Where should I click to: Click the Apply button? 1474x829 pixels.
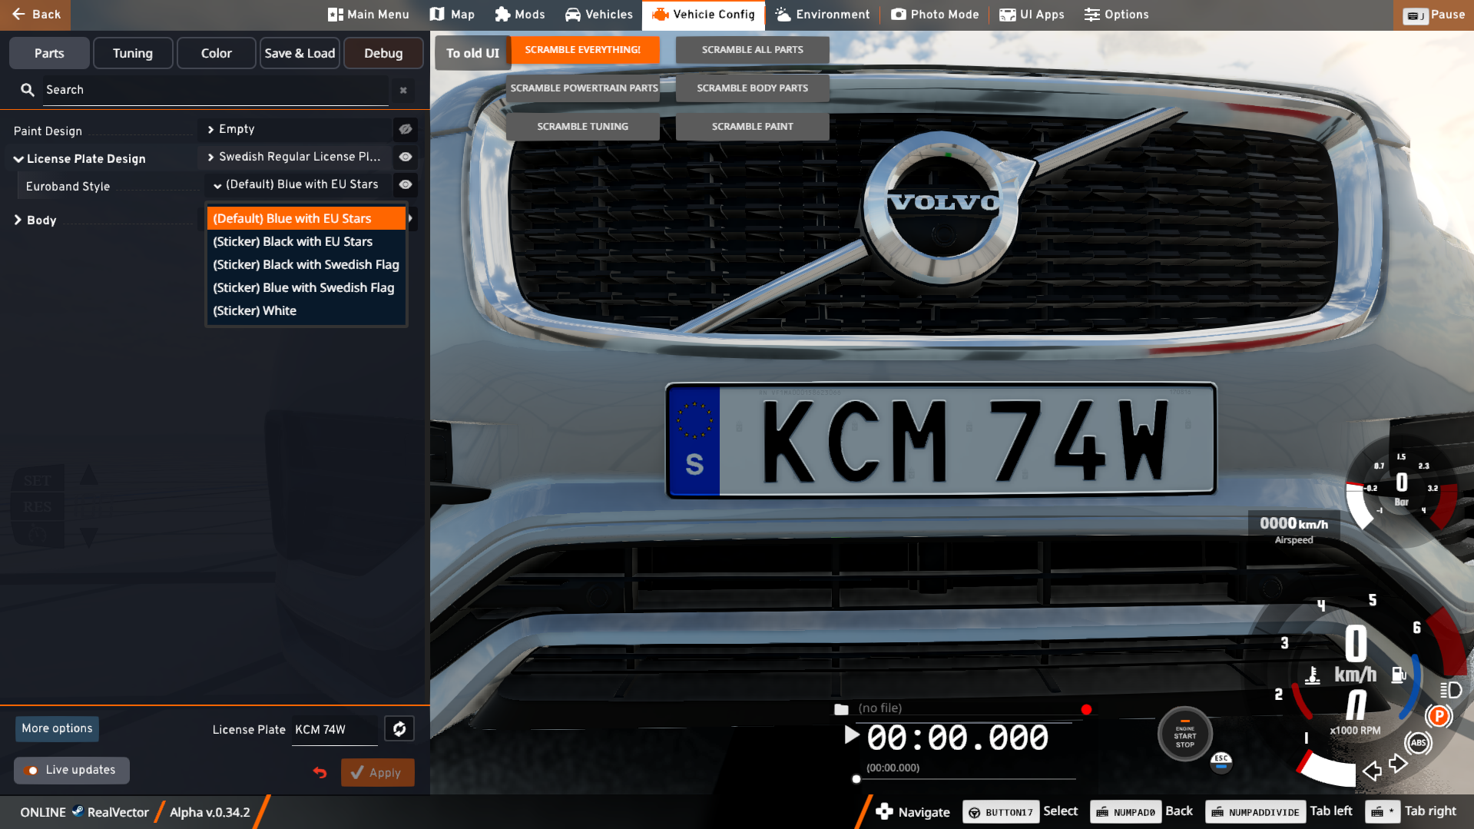[x=377, y=773]
